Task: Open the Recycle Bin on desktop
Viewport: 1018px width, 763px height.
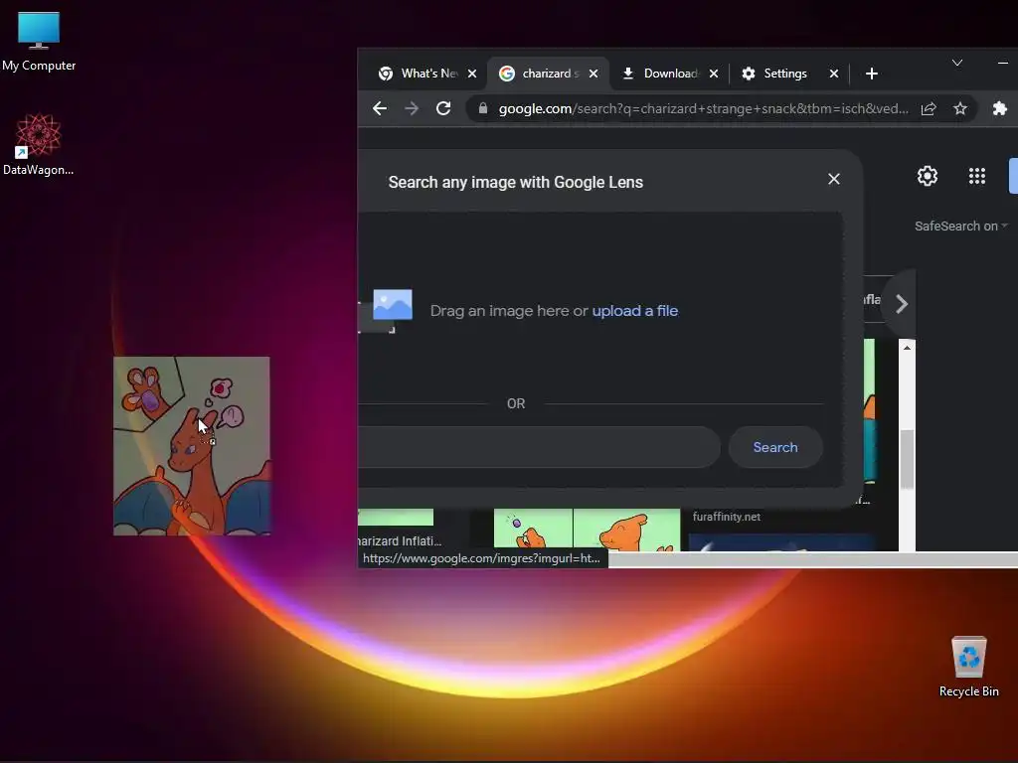Action: click(968, 667)
